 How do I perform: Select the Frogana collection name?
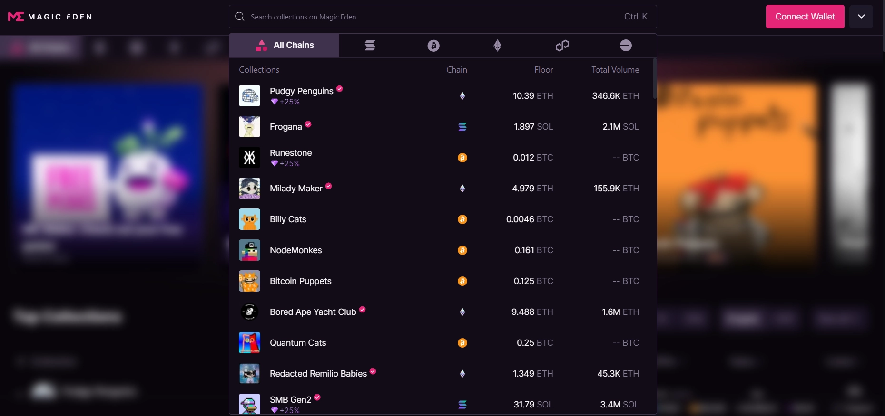286,127
